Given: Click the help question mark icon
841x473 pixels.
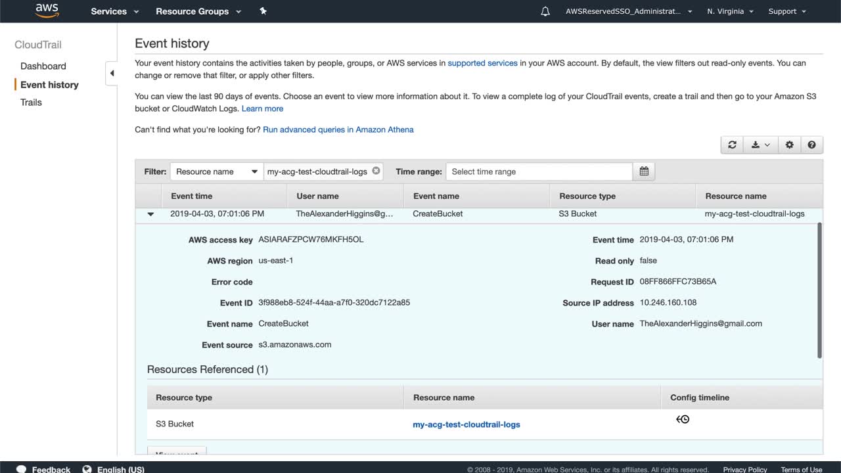Looking at the screenshot, I should click(x=811, y=145).
